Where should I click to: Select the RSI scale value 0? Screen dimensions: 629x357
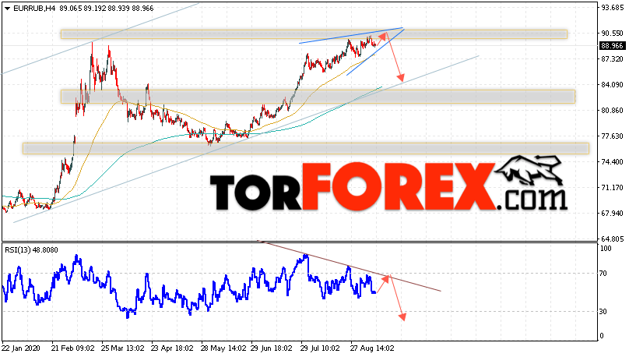(x=601, y=336)
